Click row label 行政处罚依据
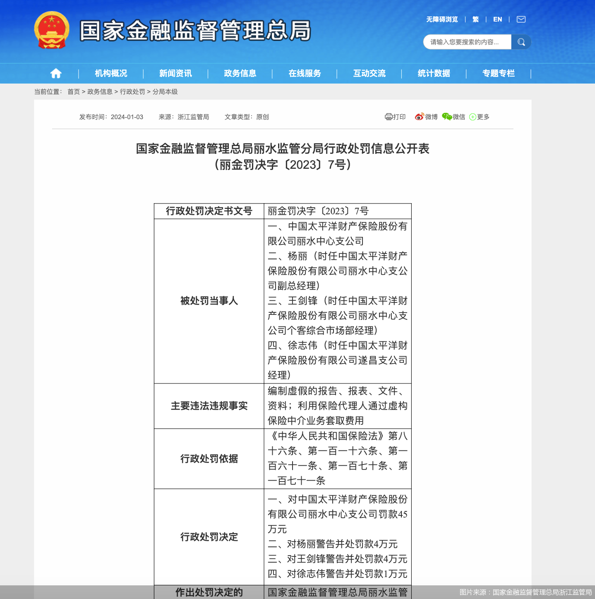The width and height of the screenshot is (595, 599). click(209, 459)
